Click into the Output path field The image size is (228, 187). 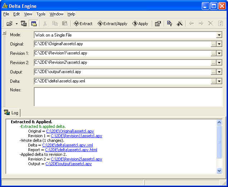122,72
